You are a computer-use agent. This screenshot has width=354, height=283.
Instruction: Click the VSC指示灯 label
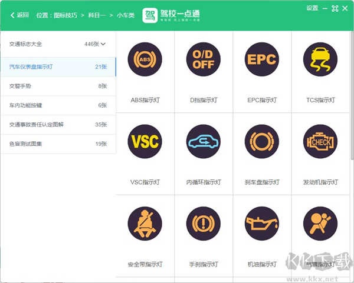pyautogui.click(x=145, y=182)
